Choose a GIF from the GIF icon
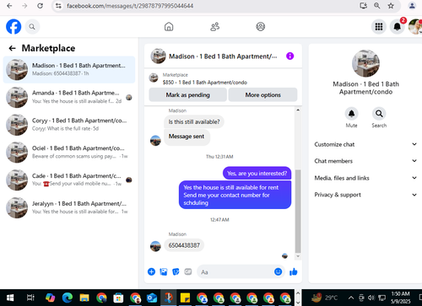The width and height of the screenshot is (422, 306). click(188, 271)
